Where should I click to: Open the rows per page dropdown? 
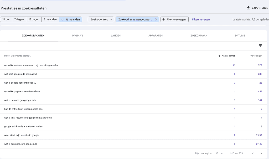point(219,153)
